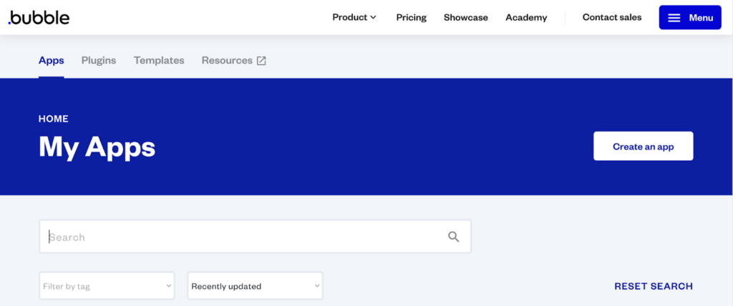This screenshot has width=733, height=306.
Task: Open Academy link
Action: 526,17
